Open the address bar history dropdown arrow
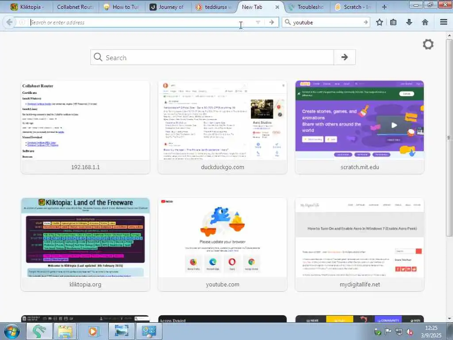Viewport: 453px width, 340px height. click(x=258, y=22)
